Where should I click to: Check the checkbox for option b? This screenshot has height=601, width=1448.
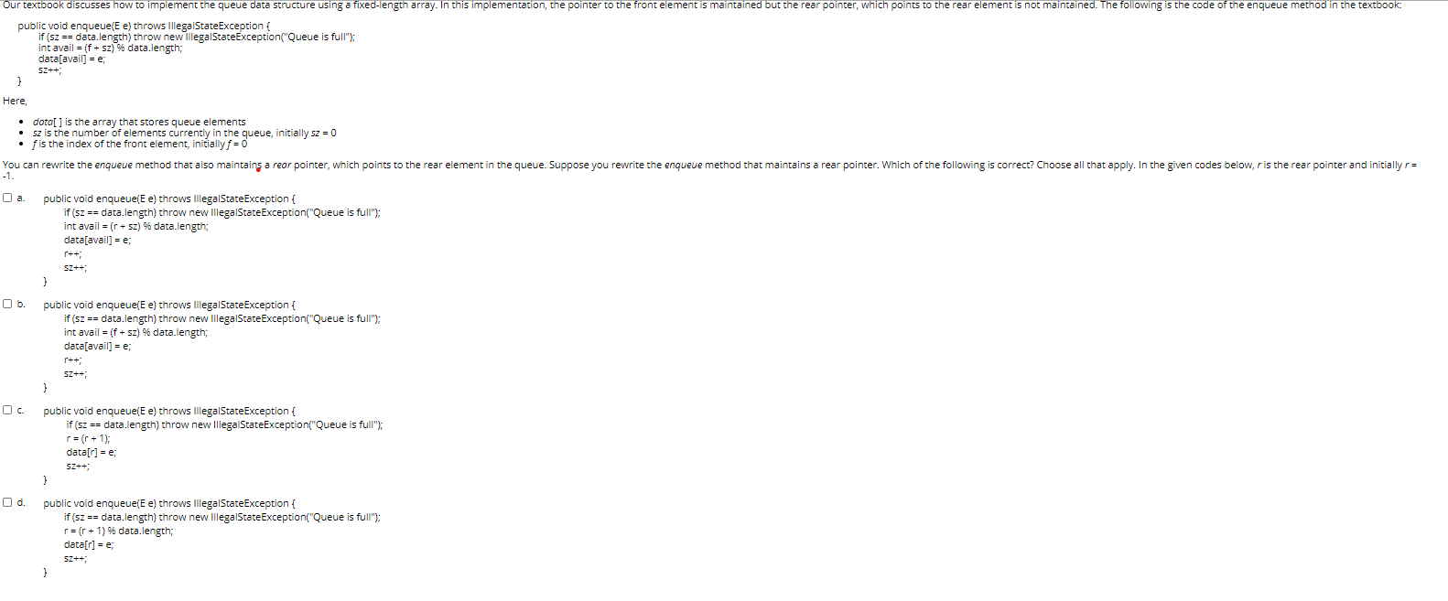[7, 304]
